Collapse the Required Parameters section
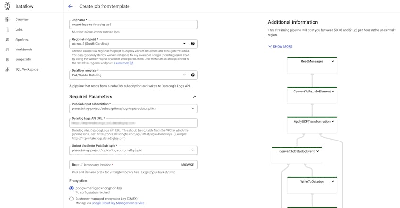Screen dimensions: 400x208 pyautogui.click(x=195, y=97)
